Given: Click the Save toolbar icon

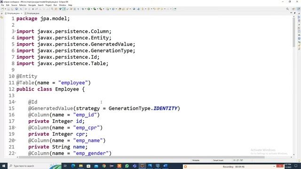Looking at the screenshot, I should tap(8, 9).
